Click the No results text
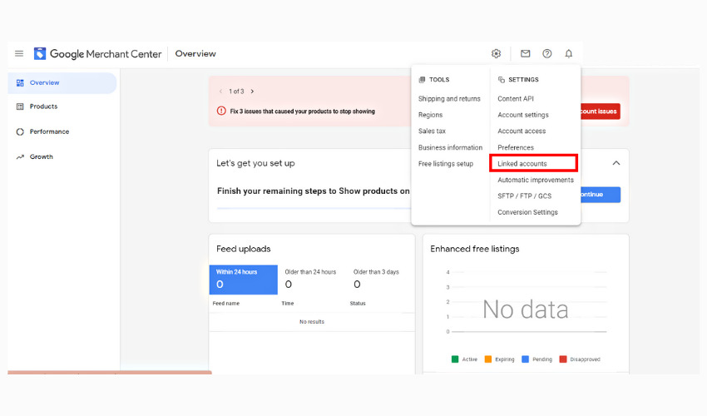 pyautogui.click(x=312, y=322)
